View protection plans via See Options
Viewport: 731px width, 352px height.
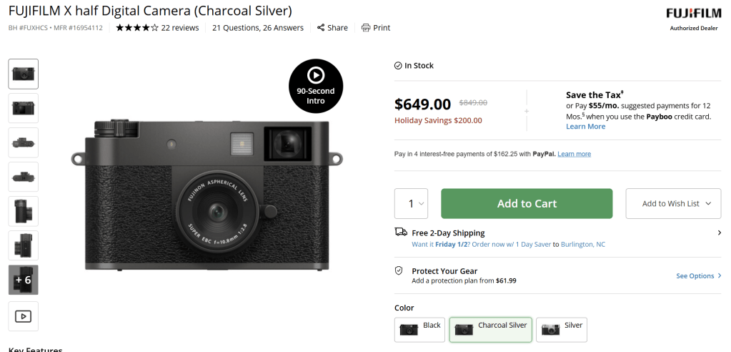pyautogui.click(x=698, y=276)
